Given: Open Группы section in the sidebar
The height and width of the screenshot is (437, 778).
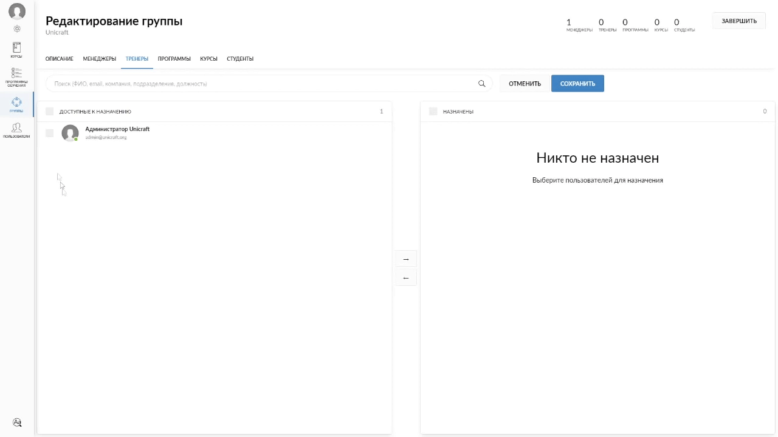Looking at the screenshot, I should pyautogui.click(x=16, y=105).
